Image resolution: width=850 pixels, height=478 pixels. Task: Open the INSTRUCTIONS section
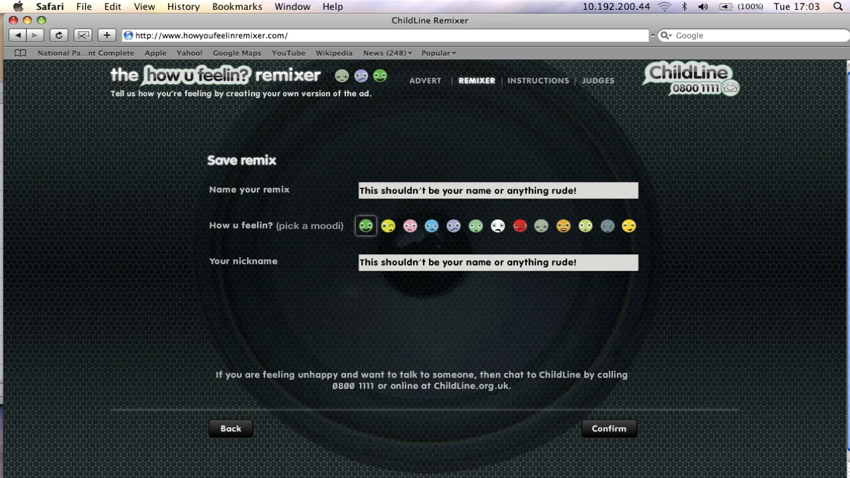click(x=538, y=80)
